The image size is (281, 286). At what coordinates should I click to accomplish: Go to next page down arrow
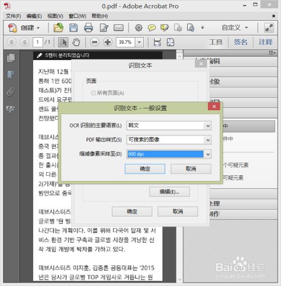(x=25, y=42)
